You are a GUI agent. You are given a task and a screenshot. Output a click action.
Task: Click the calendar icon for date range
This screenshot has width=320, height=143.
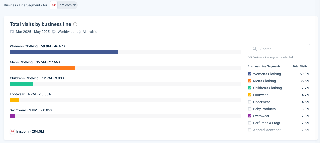click(x=12, y=32)
